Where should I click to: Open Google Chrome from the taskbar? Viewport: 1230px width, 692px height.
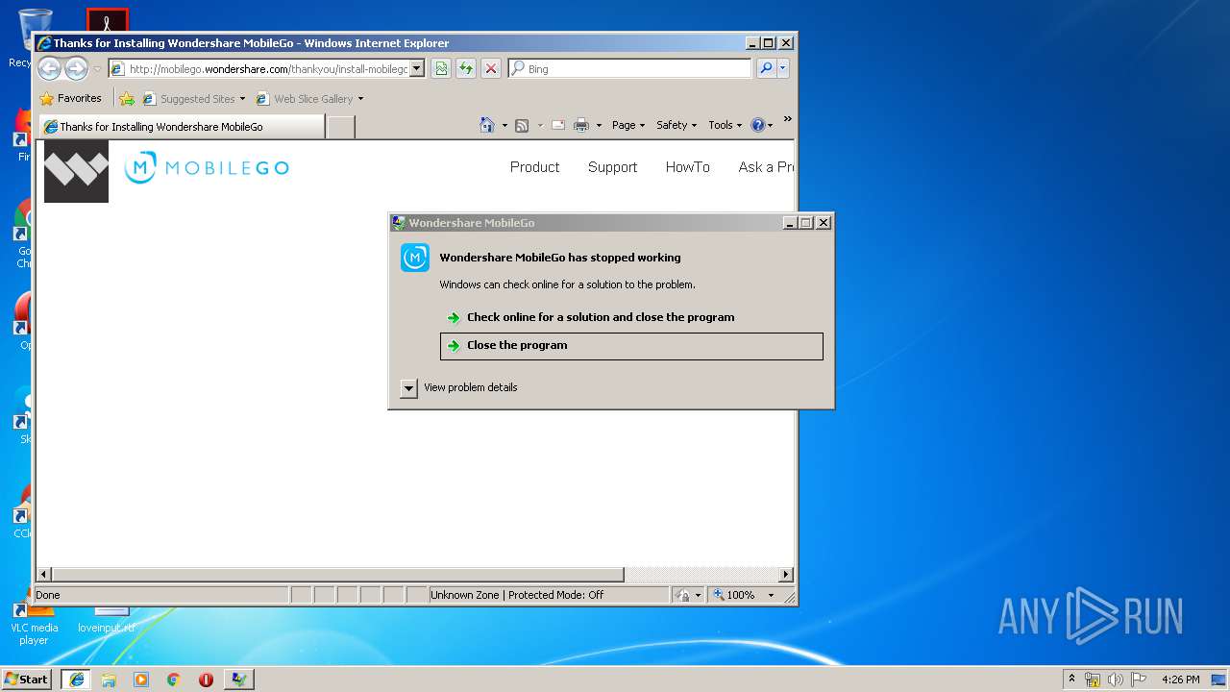pyautogui.click(x=174, y=680)
